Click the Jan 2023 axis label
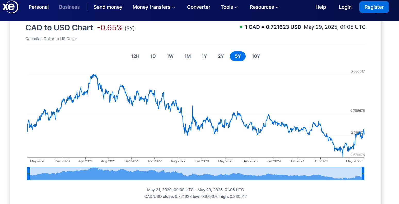The image size is (399, 204). 202,161
